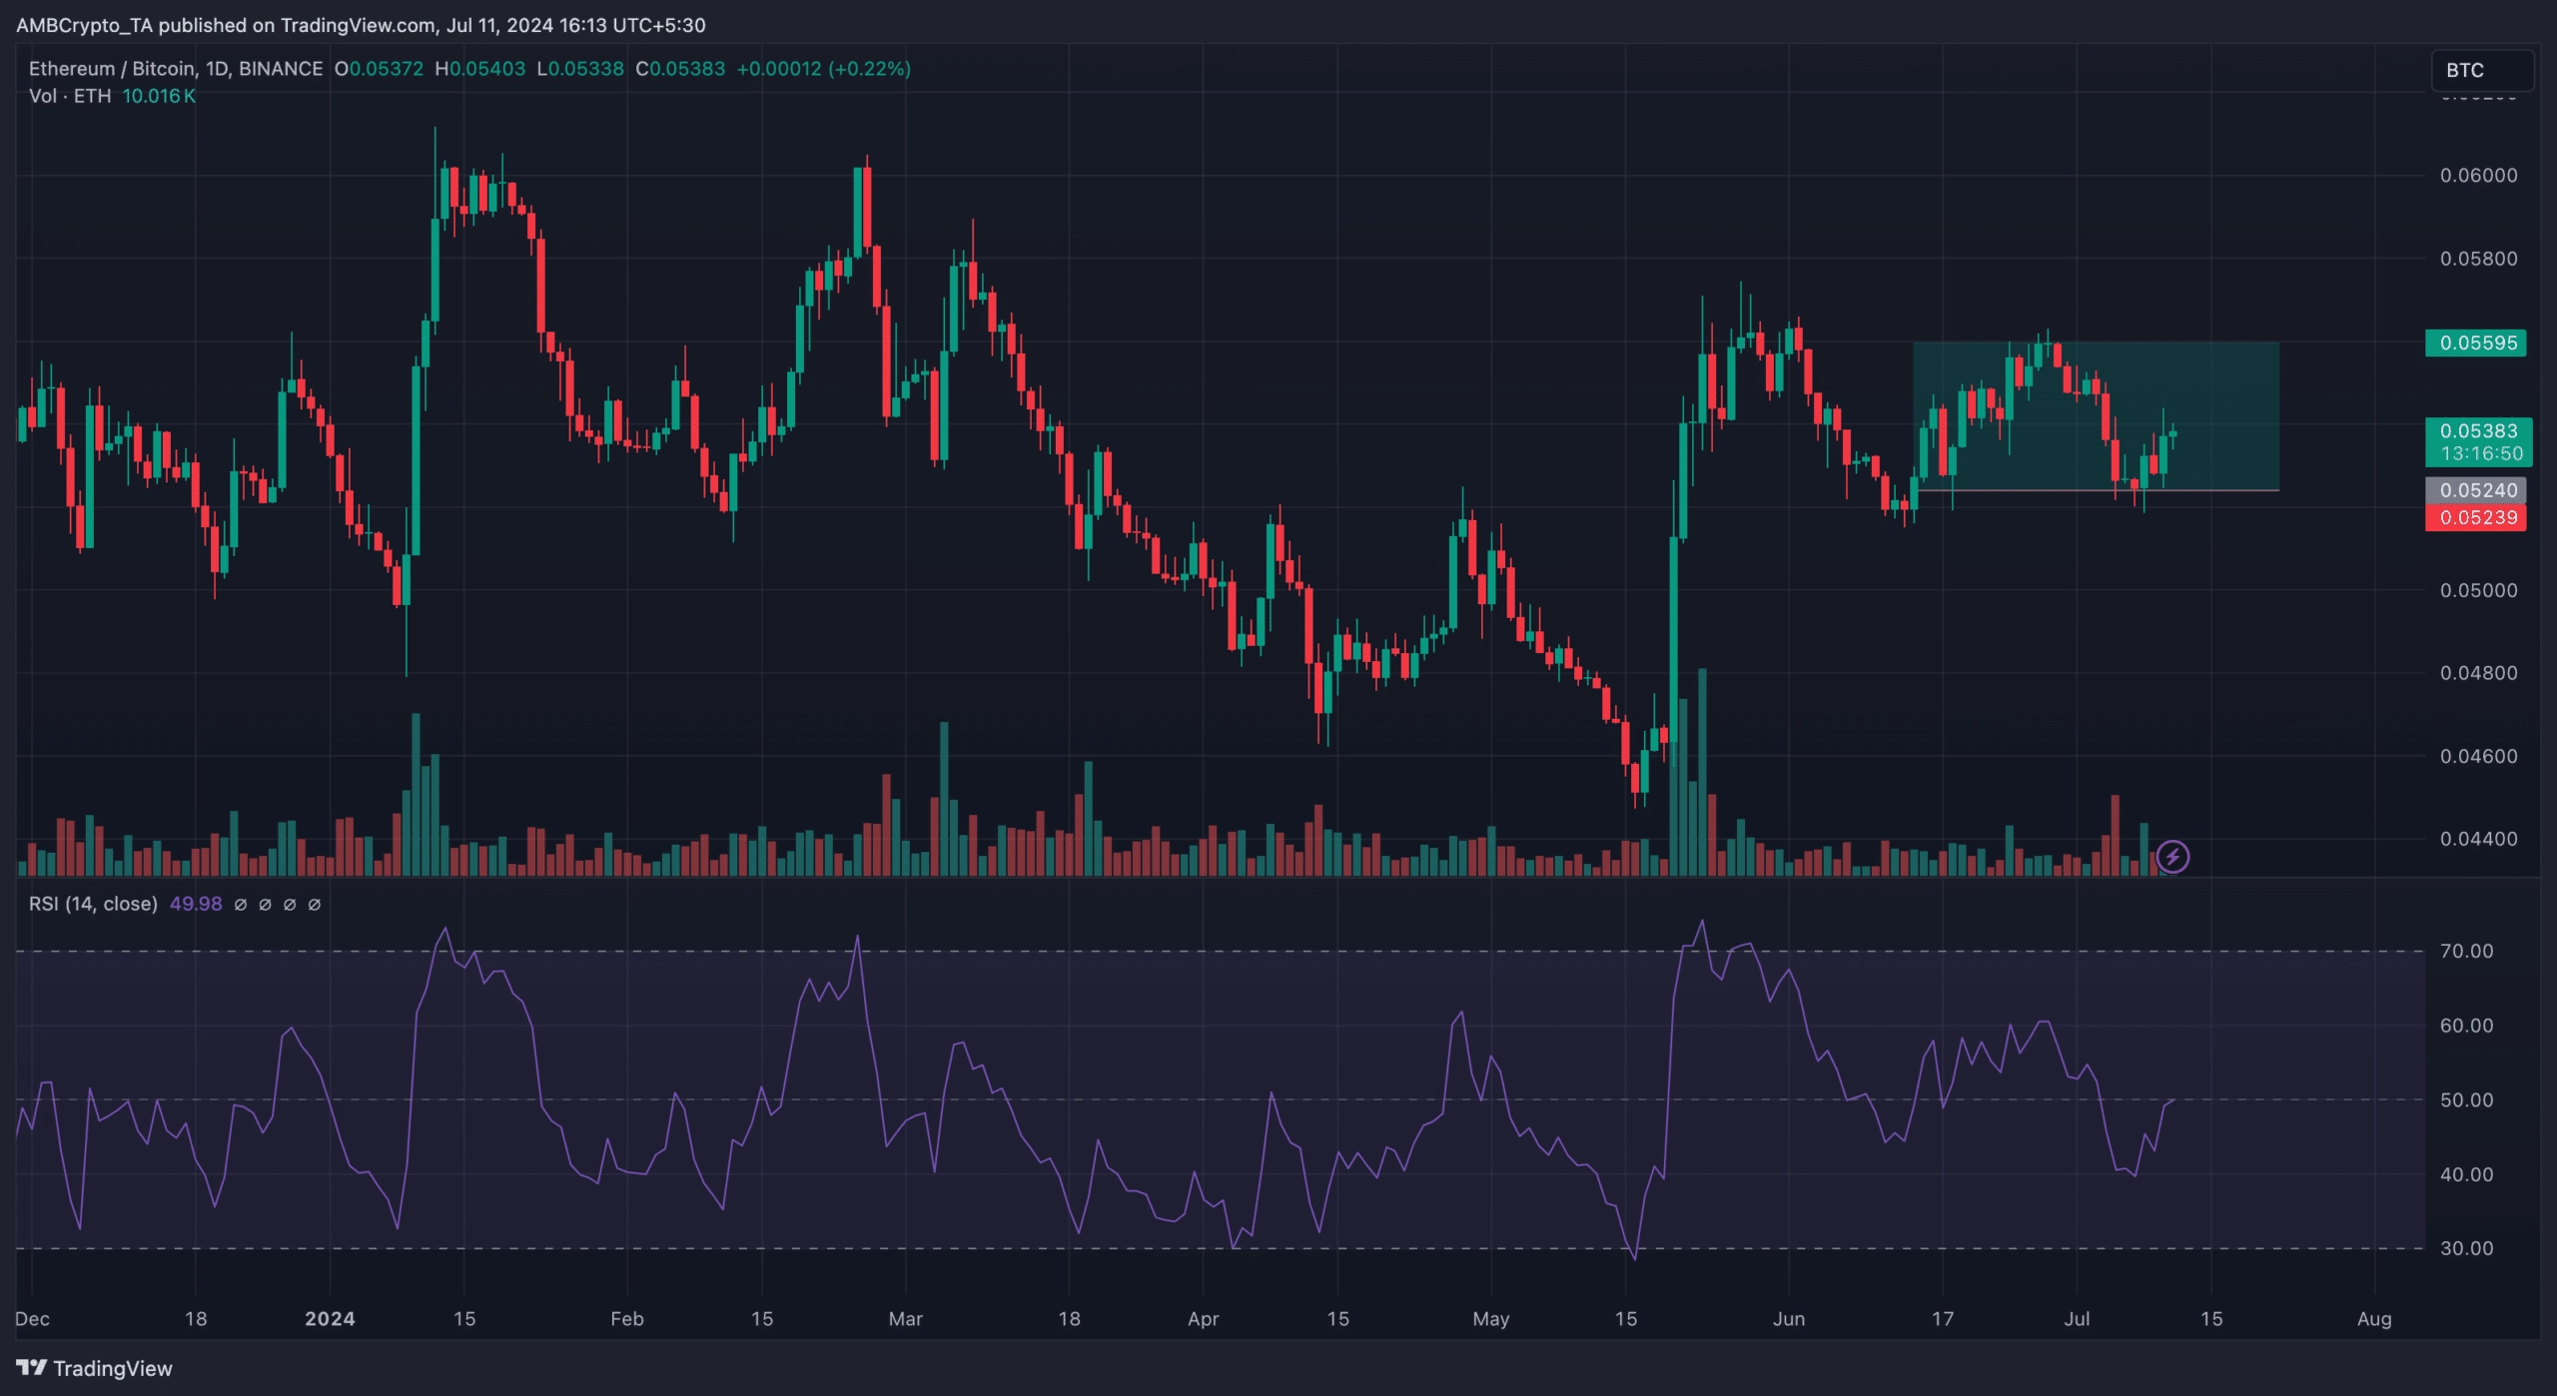Click the Ethereum / Bitcoin, 1D, BINANCE symbol title
Image resolution: width=2557 pixels, height=1396 pixels.
coord(176,69)
